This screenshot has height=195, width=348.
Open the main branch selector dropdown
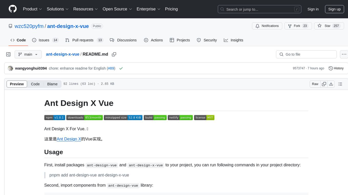pyautogui.click(x=28, y=54)
